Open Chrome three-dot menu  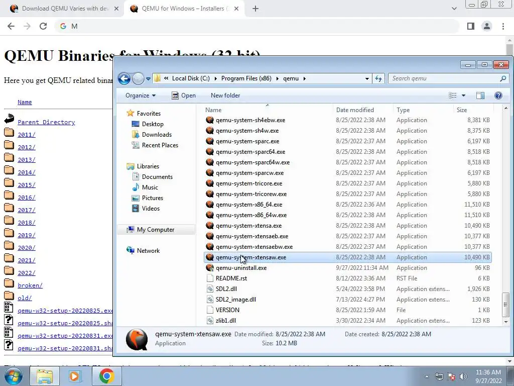coord(503,26)
